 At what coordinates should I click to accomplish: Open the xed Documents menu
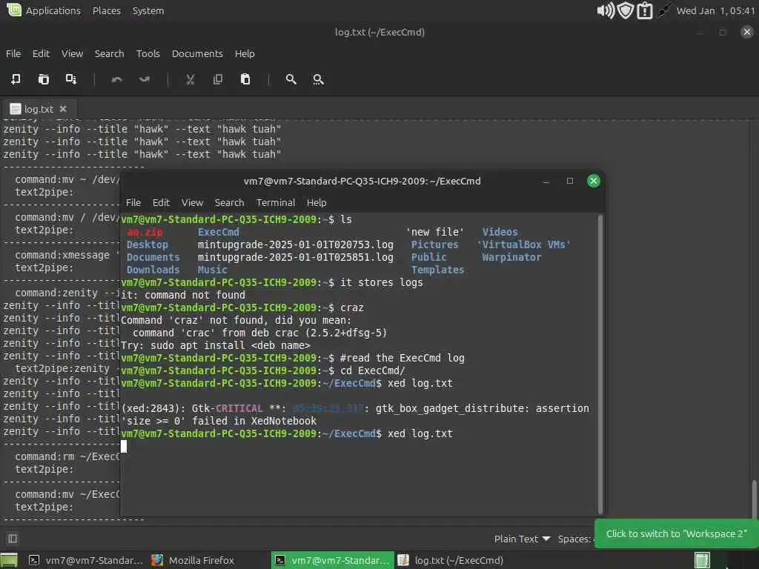point(197,53)
